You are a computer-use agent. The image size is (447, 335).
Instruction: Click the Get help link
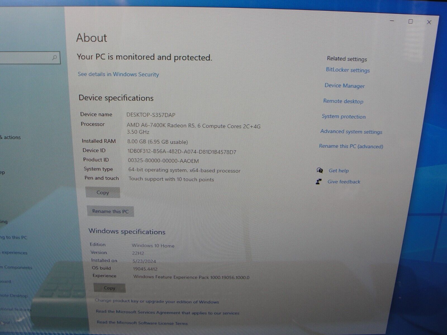[339, 171]
